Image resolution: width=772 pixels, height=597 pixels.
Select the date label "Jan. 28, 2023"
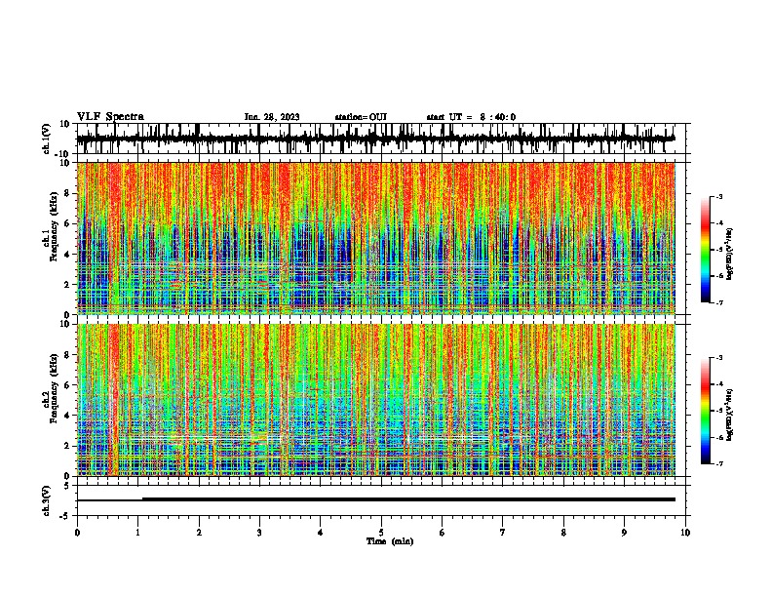point(272,117)
